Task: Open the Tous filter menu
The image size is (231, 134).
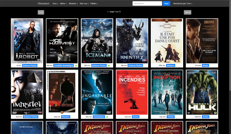Action: point(55,3)
